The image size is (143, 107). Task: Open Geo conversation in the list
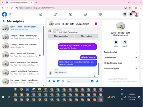click(21, 64)
